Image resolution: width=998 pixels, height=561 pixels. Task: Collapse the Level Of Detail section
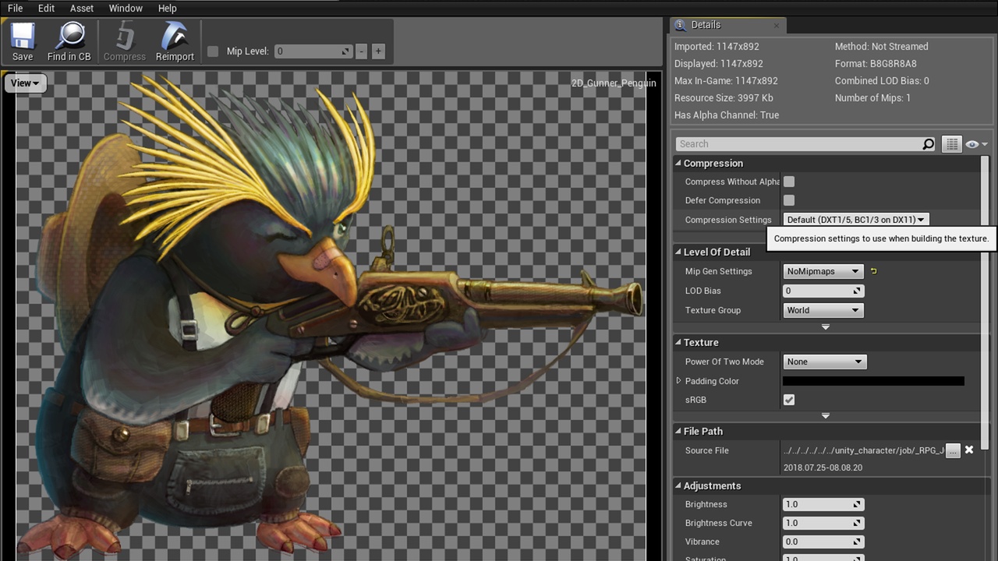(x=678, y=252)
